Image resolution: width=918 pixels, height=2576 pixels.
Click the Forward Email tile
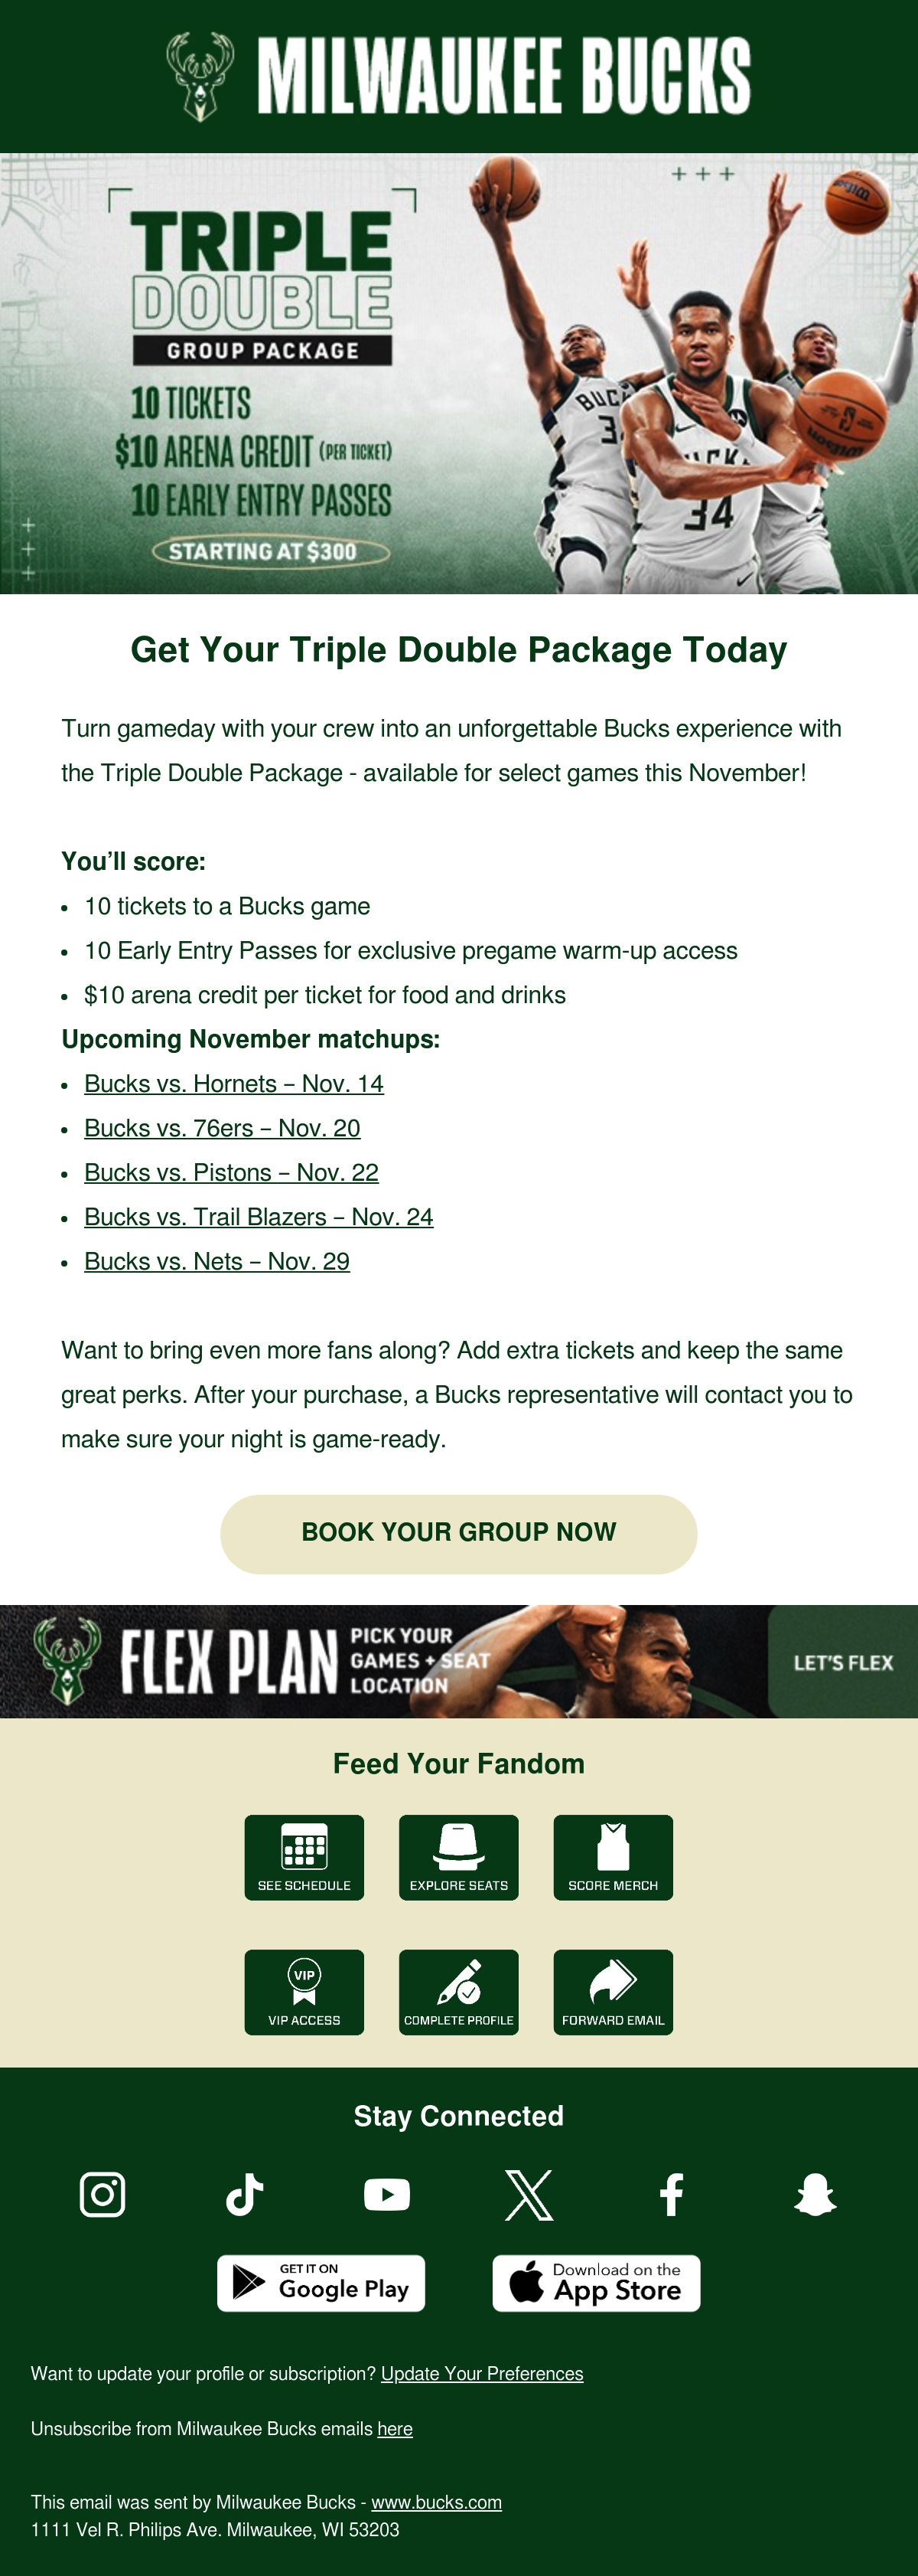614,1993
